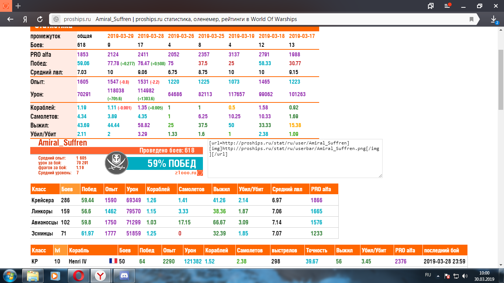The image size is (504, 283).
Task: Toggle the RU keyboard language indicator
Action: click(x=428, y=275)
